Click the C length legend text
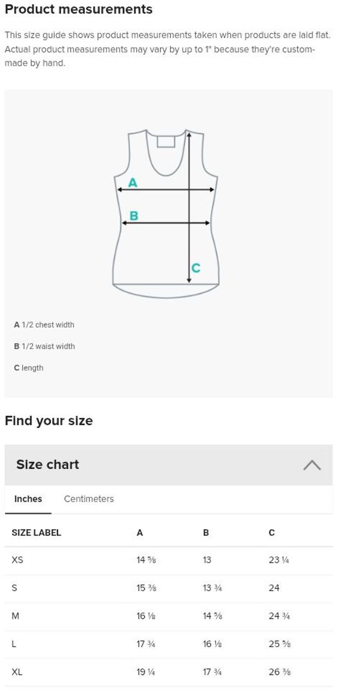This screenshot has height=693, width=338. [x=29, y=368]
